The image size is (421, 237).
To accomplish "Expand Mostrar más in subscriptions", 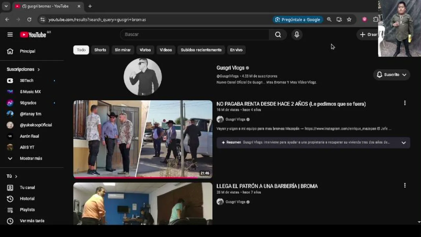I will [x=31, y=159].
